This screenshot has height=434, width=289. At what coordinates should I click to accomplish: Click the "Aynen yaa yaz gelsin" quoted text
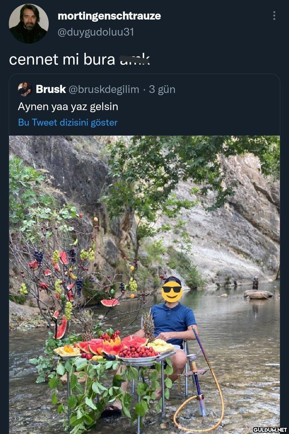pyautogui.click(x=68, y=107)
